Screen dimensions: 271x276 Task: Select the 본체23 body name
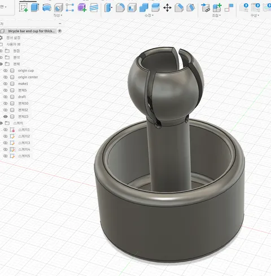pos(23,117)
